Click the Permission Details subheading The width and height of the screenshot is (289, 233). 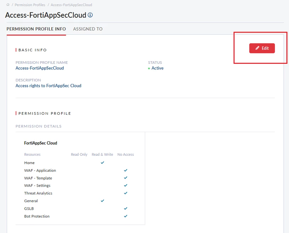(x=39, y=126)
